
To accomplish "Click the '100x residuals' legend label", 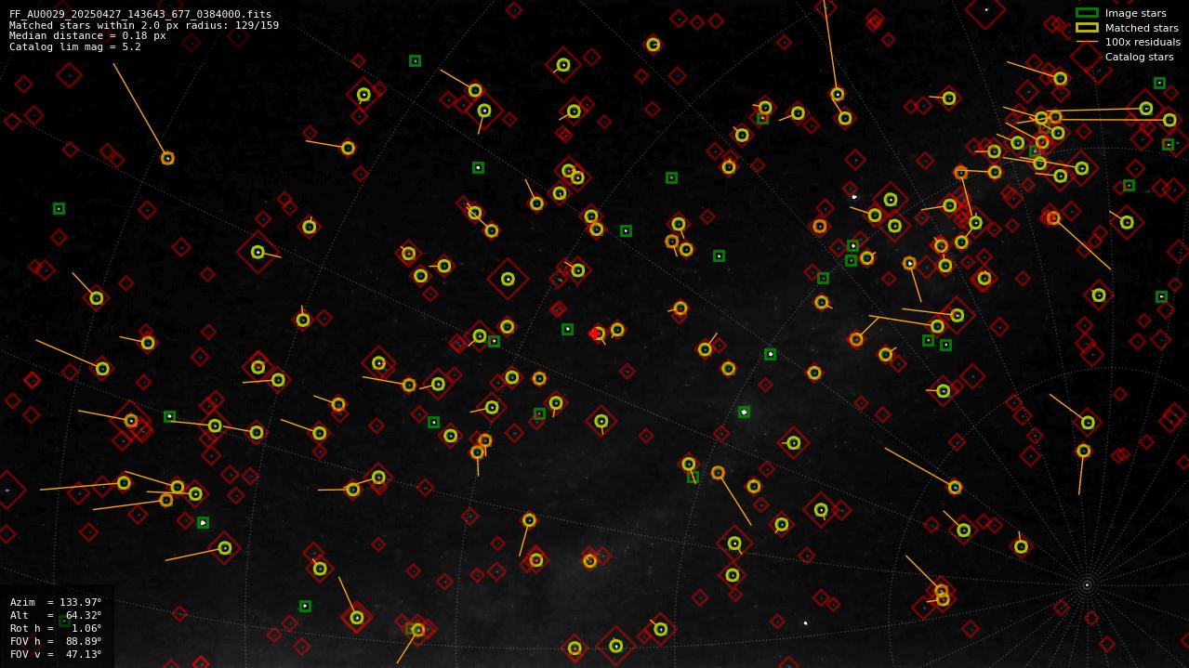I will [x=1143, y=42].
